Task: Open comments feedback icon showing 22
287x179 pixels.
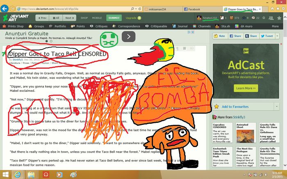Action: click(x=253, y=18)
